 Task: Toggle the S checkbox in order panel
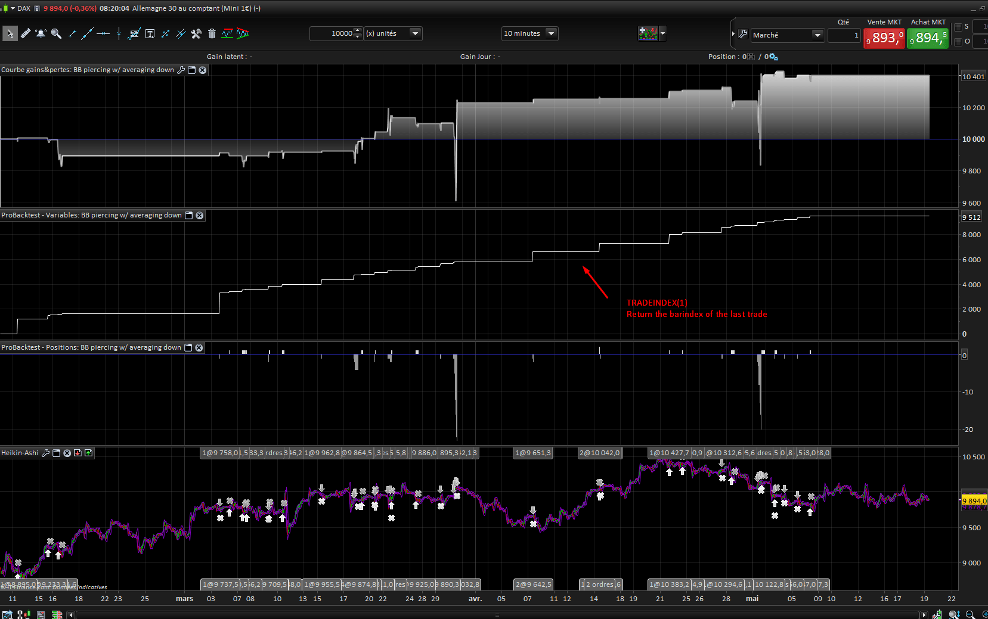[958, 27]
